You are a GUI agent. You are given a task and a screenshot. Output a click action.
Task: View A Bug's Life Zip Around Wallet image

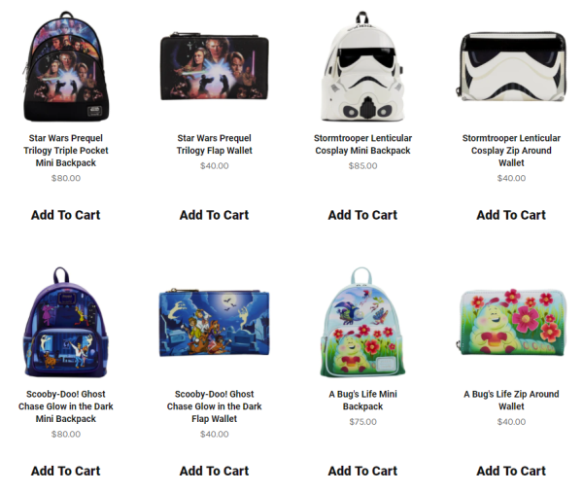pos(511,322)
